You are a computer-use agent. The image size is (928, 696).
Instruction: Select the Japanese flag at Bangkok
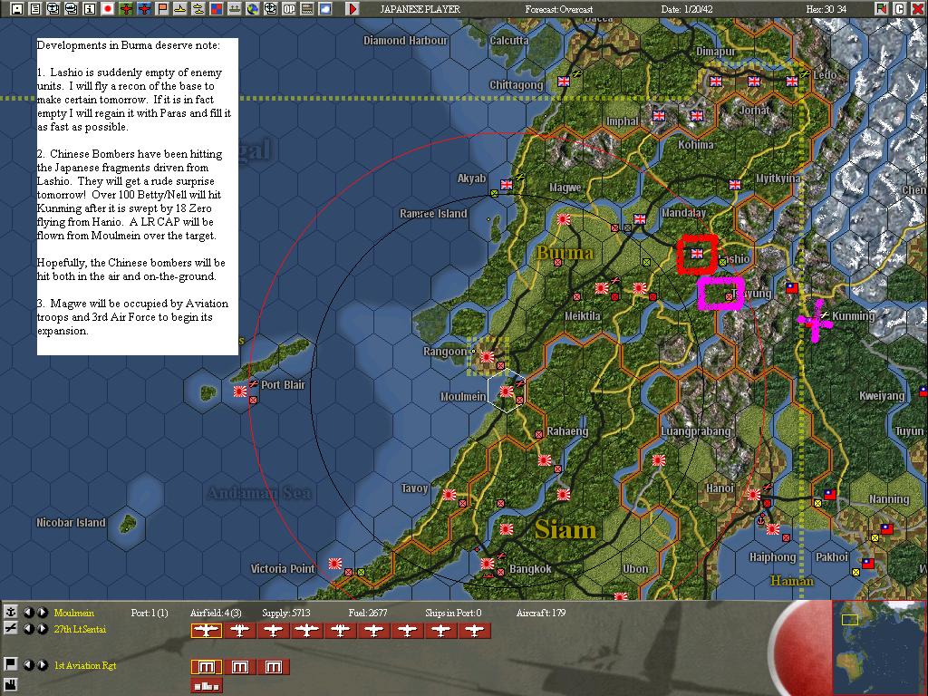pyautogui.click(x=487, y=564)
